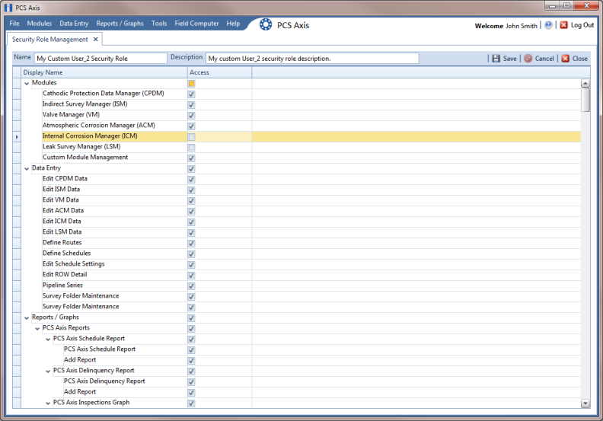
Task: Click the Internal Corrosion Manager row selector arrow
Action: (17, 137)
